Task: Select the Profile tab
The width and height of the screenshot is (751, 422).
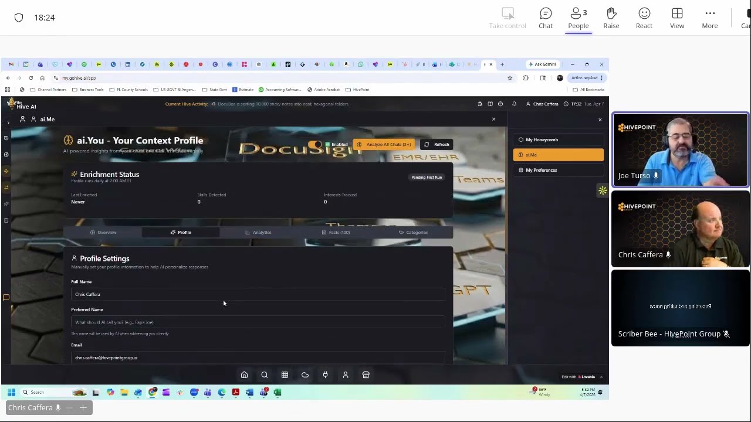Action: point(181,232)
